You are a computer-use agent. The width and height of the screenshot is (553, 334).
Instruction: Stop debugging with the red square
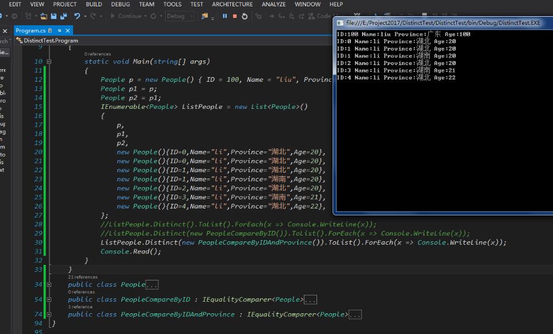pos(235,16)
